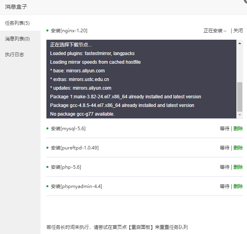Select the 安装[php-5.6] task row
247x234 pixels.
tap(145, 167)
